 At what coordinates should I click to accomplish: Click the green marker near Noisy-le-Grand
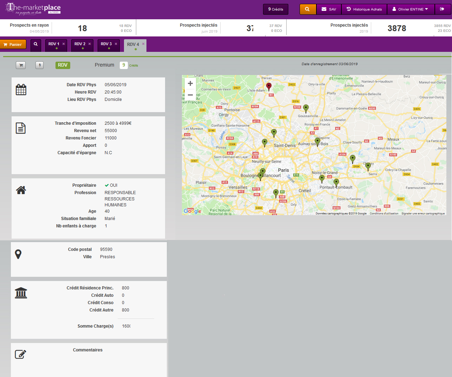pyautogui.click(x=322, y=179)
